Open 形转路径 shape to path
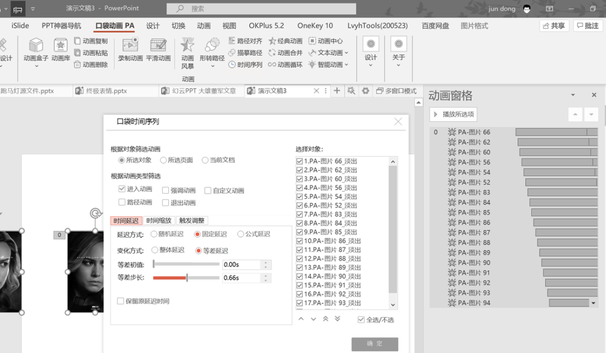This screenshot has height=353, width=606. (x=212, y=53)
